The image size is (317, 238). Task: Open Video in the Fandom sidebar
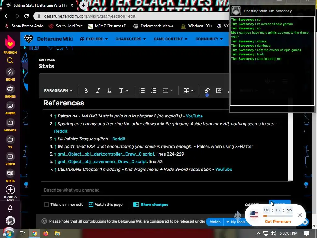pyautogui.click(x=10, y=159)
